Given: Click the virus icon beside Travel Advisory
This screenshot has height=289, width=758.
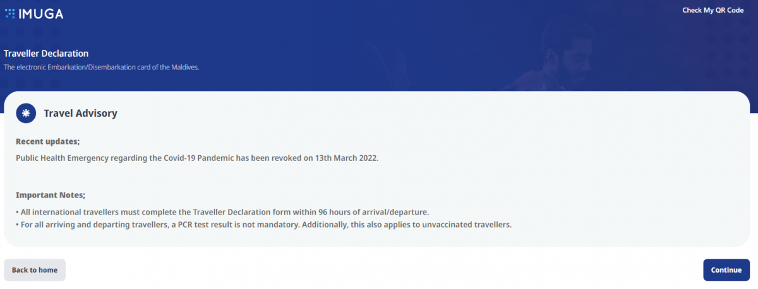Looking at the screenshot, I should point(26,113).
